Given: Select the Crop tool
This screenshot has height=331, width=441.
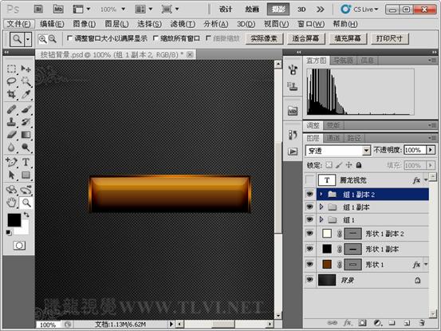Looking at the screenshot, I should pyautogui.click(x=11, y=94).
